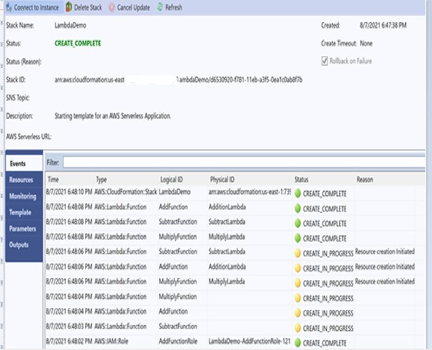The image size is (432, 350).
Task: Click the Cancel Update icon
Action: point(111,8)
